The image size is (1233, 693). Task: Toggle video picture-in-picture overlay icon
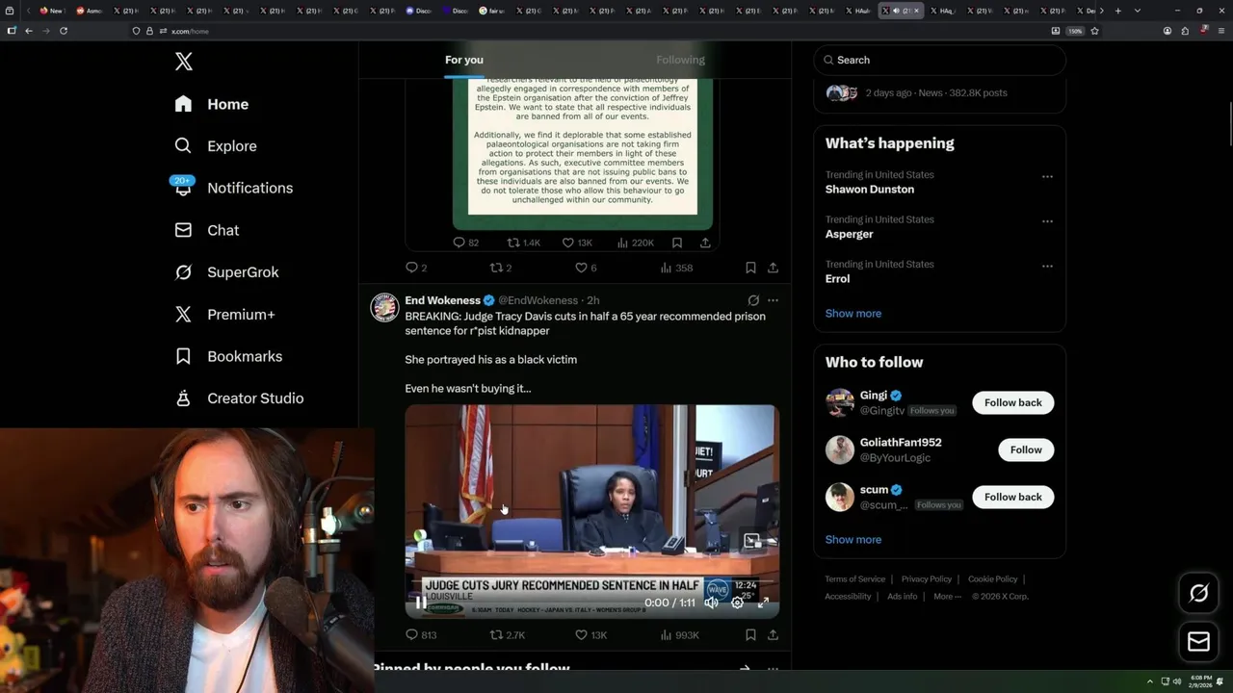(x=752, y=541)
